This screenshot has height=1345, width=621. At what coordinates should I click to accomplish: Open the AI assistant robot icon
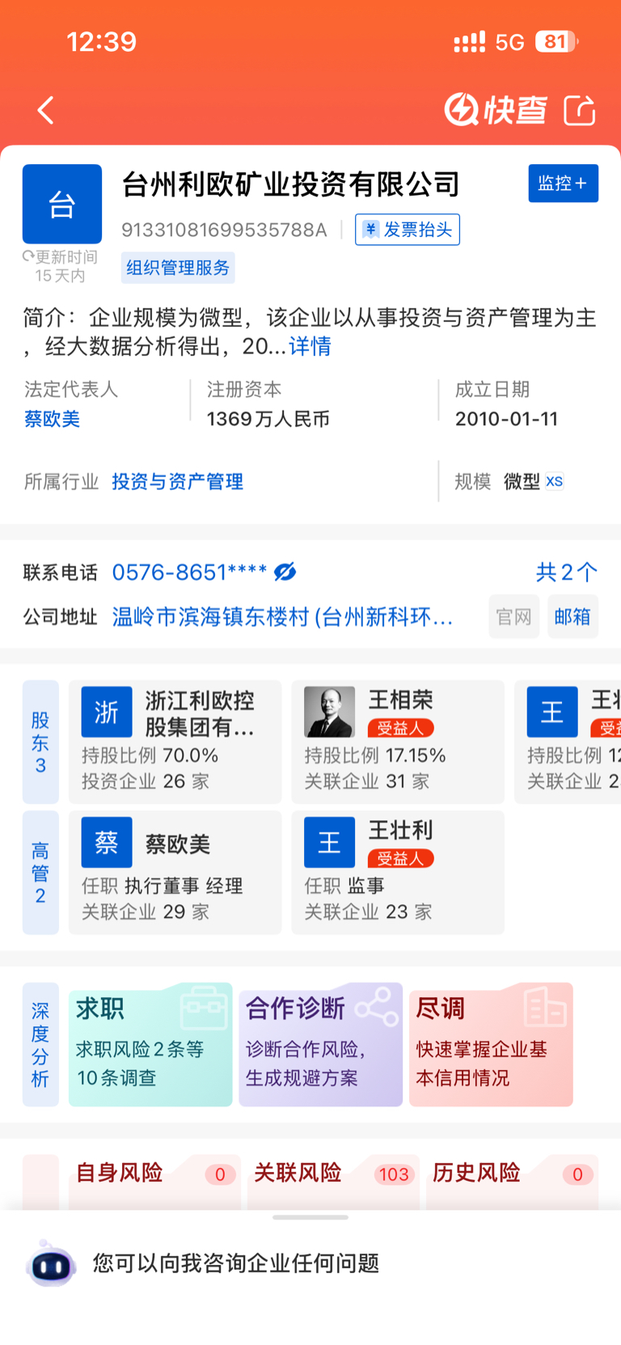(51, 1264)
